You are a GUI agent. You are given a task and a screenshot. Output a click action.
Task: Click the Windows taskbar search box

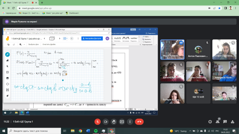(34, 131)
